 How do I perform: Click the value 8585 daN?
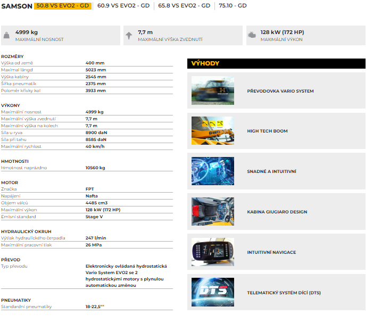[x=96, y=139]
